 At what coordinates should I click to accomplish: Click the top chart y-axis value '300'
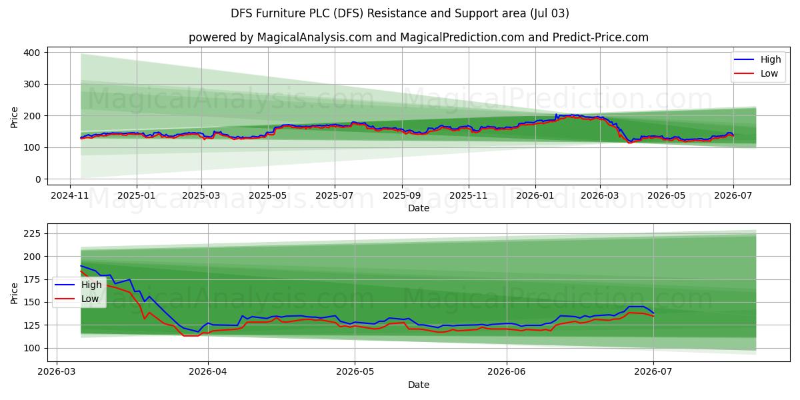31,84
